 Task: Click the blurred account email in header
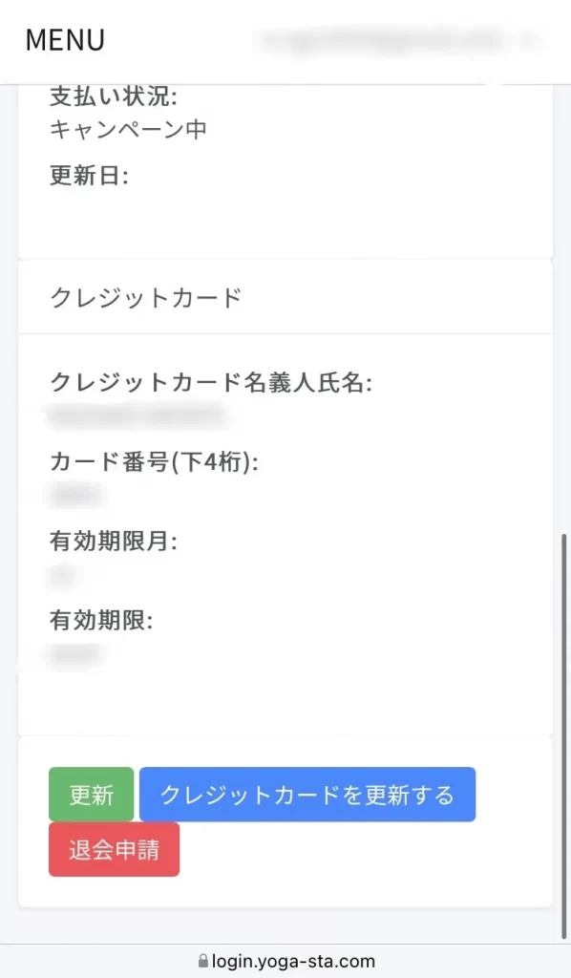396,41
